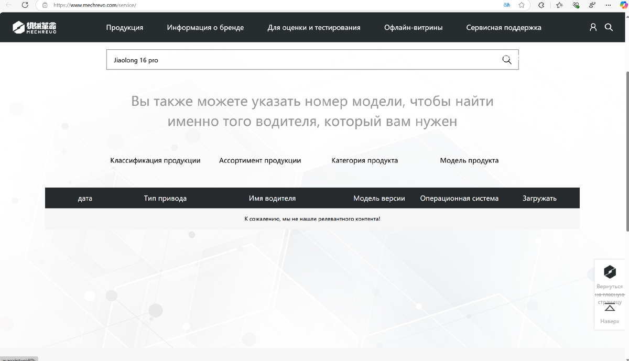
Task: Open the Классификация продукции filter
Action: coord(155,160)
